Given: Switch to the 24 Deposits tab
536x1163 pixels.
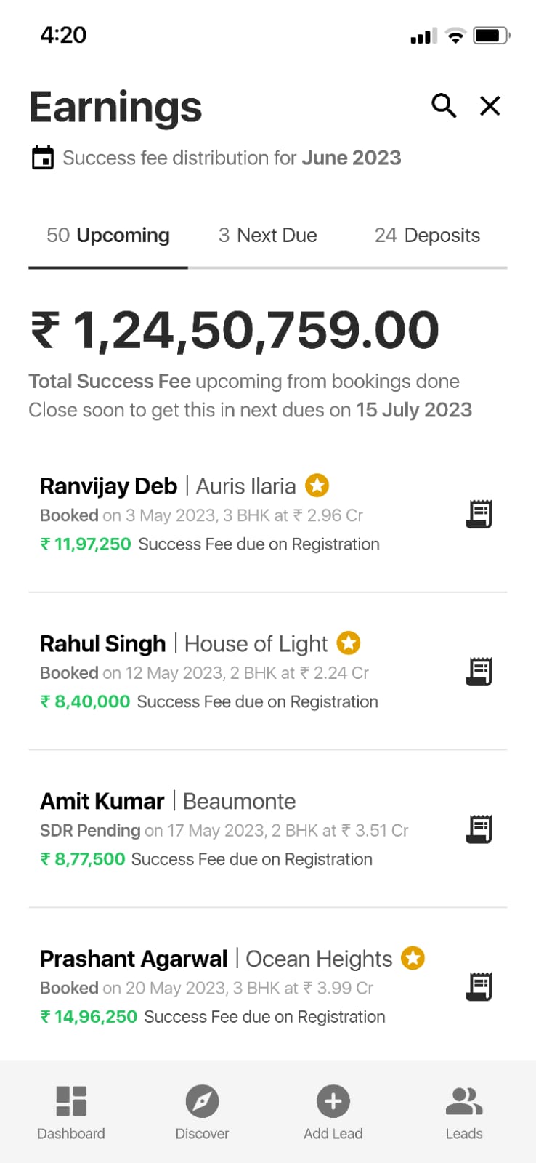Looking at the screenshot, I should pos(427,236).
